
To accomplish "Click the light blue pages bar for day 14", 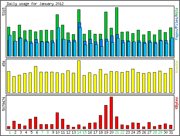I will (80, 42).
